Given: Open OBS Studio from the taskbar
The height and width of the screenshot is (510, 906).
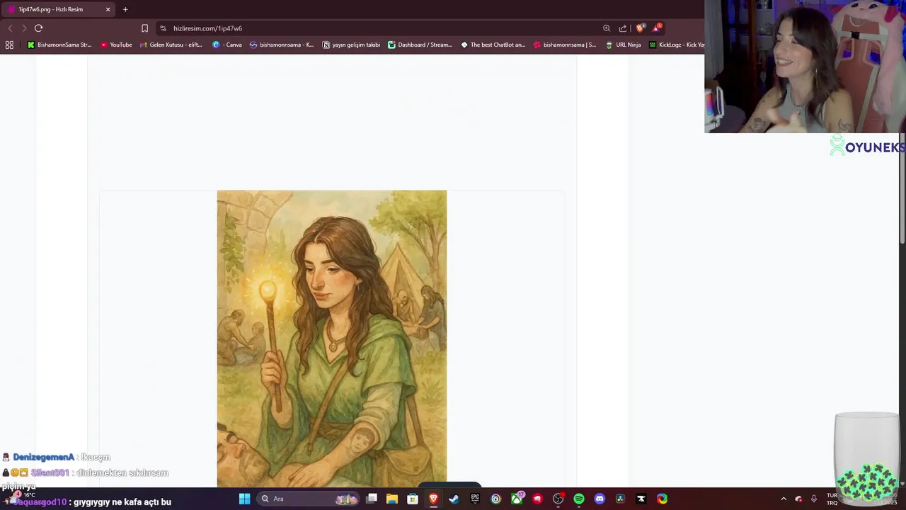Looking at the screenshot, I should [558, 499].
